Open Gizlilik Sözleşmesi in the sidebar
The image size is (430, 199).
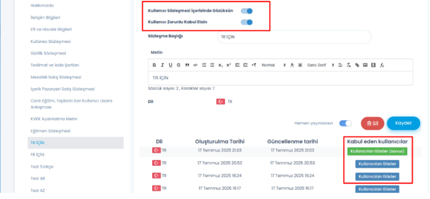(x=49, y=53)
